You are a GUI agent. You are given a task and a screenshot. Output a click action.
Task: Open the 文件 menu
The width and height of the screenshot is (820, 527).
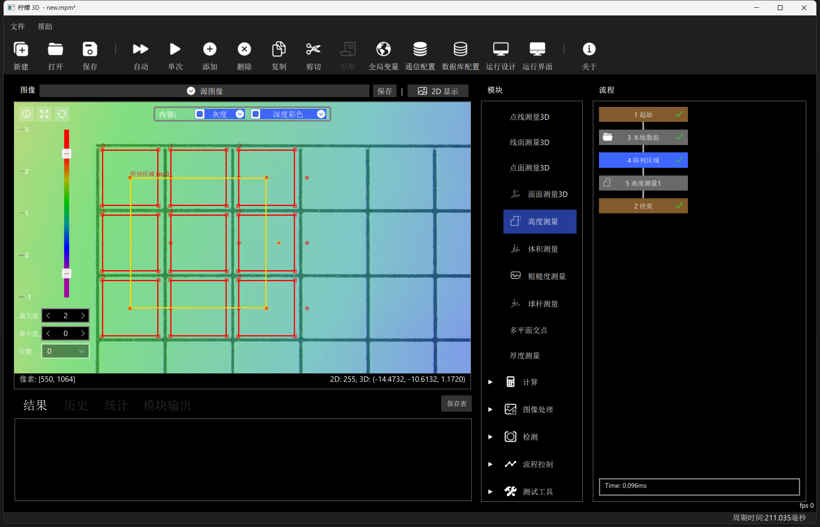point(17,26)
